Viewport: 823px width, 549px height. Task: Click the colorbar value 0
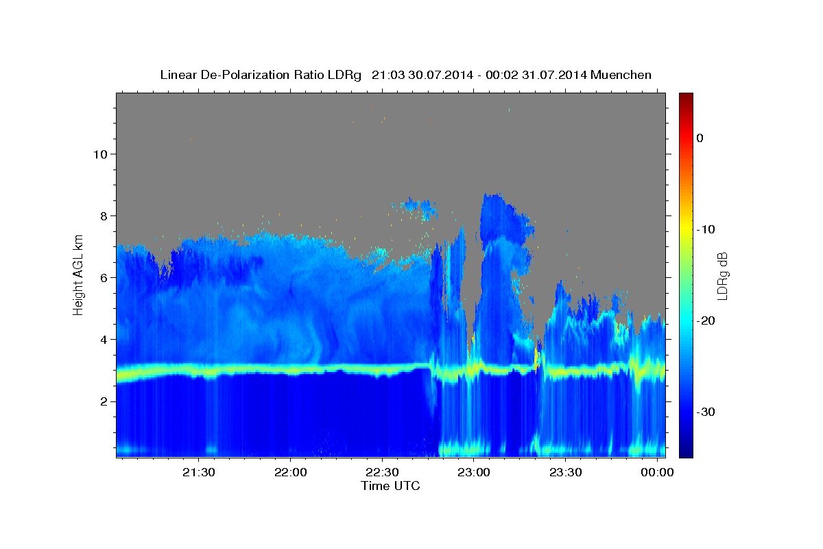click(700, 138)
